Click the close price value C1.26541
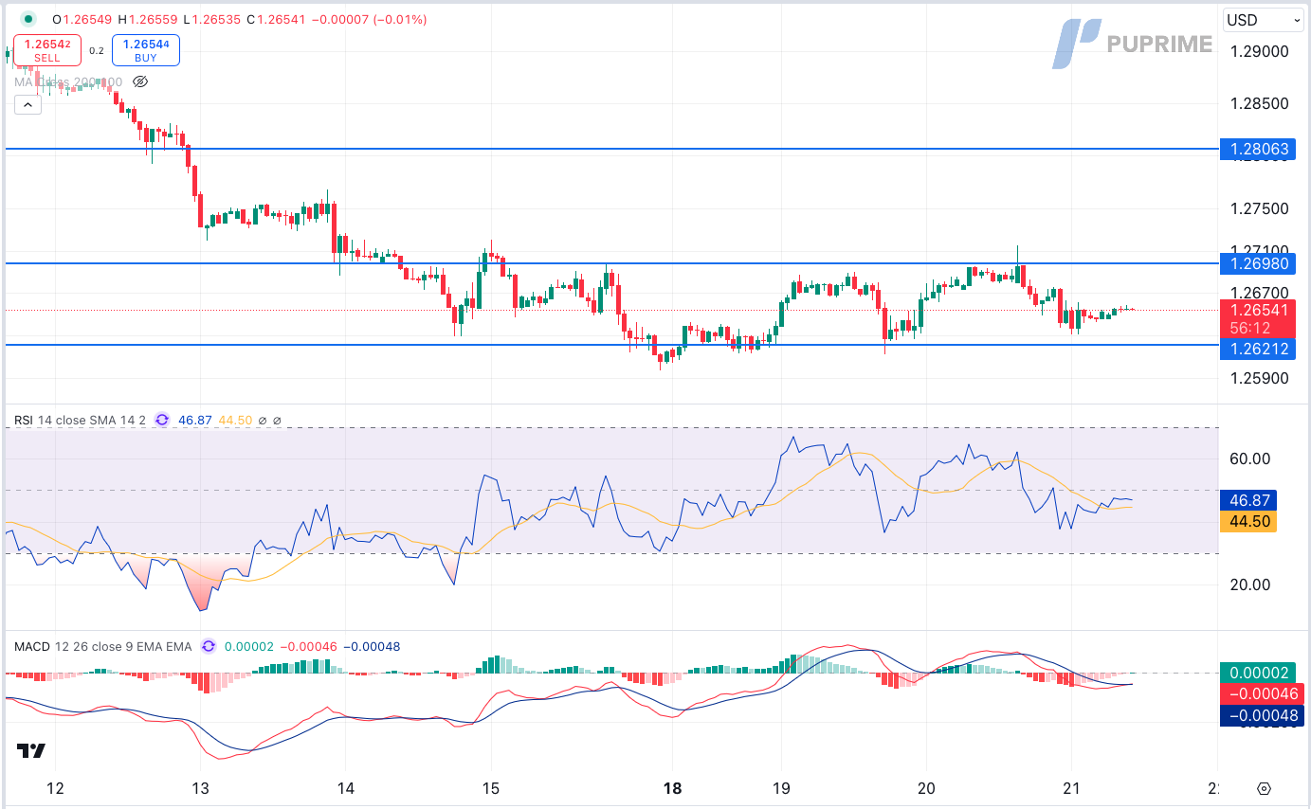Viewport: 1311px width, 809px height. pyautogui.click(x=277, y=20)
